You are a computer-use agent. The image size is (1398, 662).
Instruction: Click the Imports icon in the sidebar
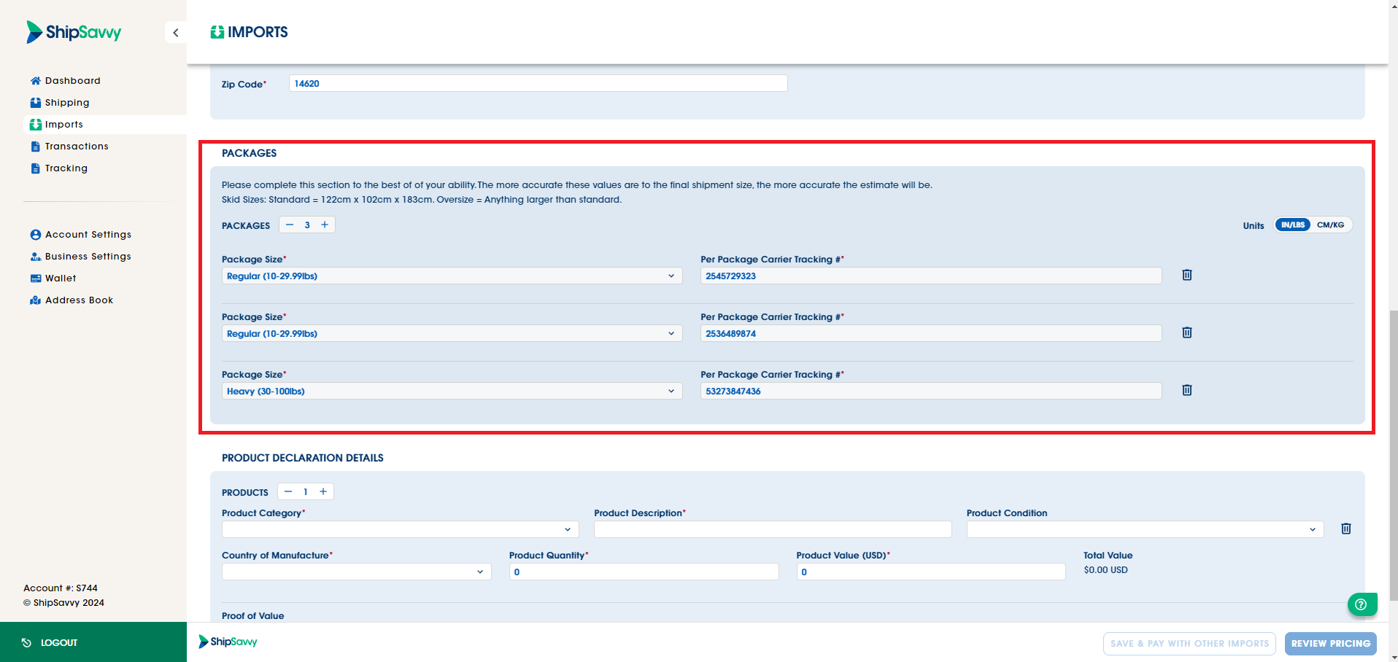[35, 125]
